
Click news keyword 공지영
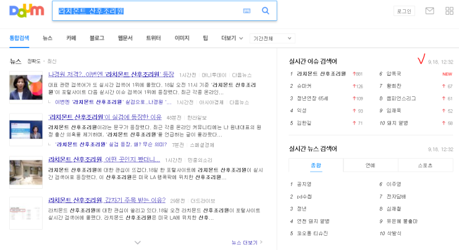304,184
